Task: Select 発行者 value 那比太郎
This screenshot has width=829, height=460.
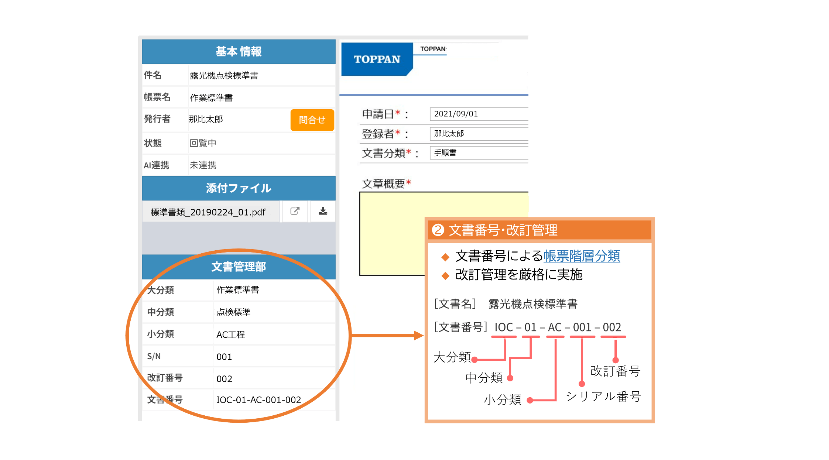Action: [x=206, y=119]
